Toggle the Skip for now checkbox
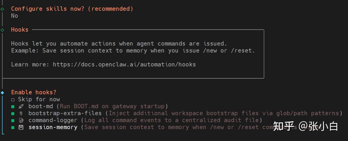 tap(13, 100)
